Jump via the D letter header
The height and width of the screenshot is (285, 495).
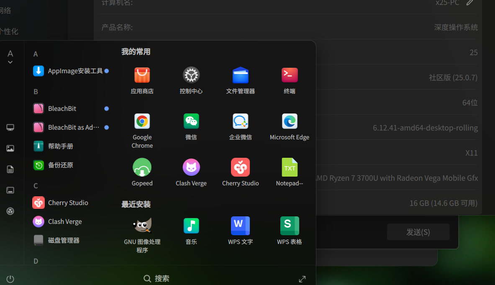pyautogui.click(x=36, y=261)
